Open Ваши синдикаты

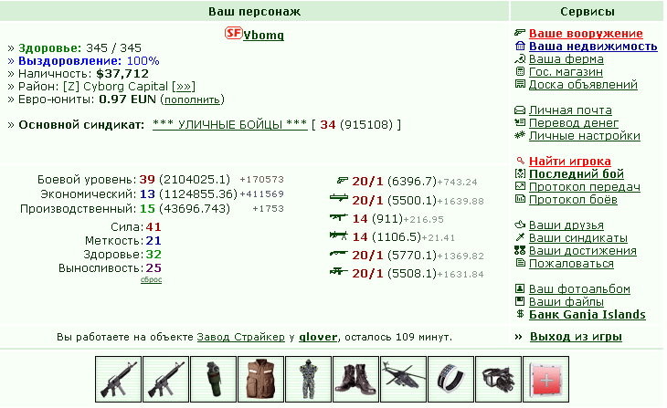pos(578,237)
